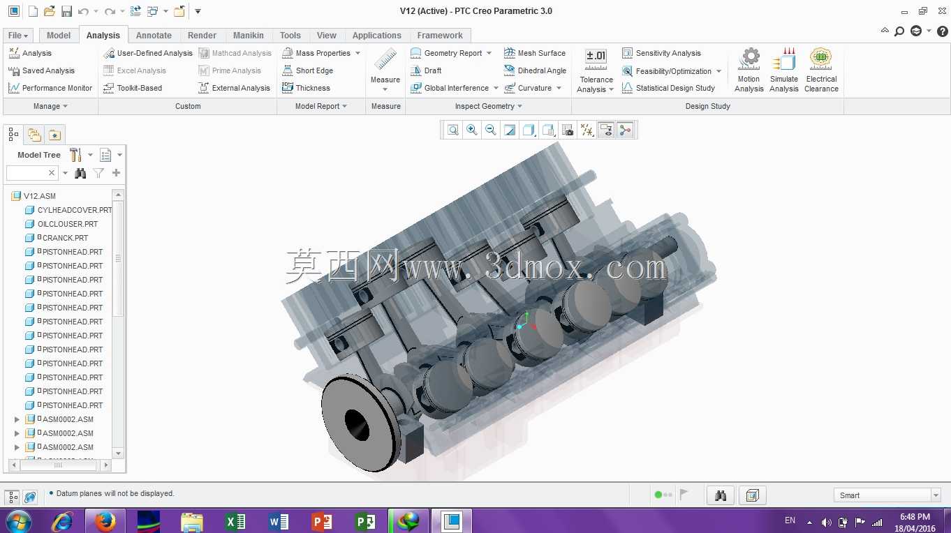
Task: Open Feasibility/Optimization dropdown arrow
Action: click(x=717, y=71)
